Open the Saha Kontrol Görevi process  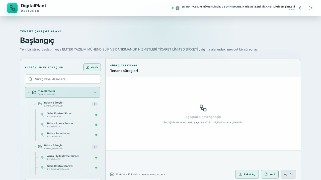69,167
